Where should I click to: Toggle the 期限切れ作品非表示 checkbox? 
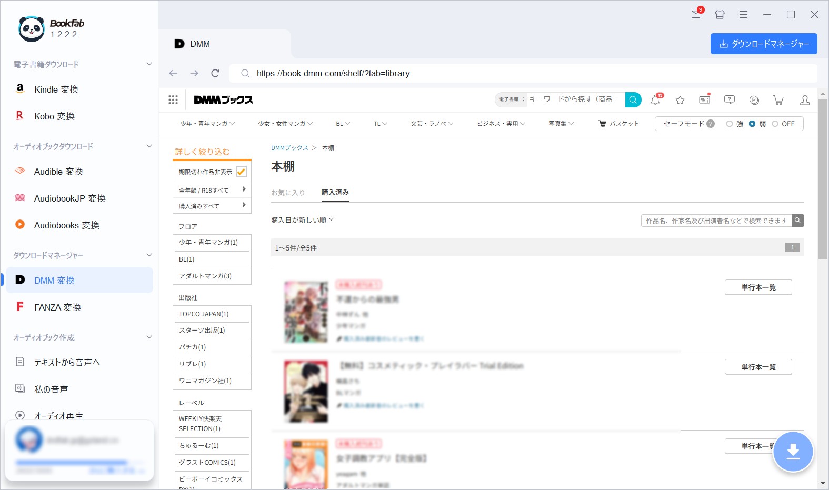click(241, 172)
